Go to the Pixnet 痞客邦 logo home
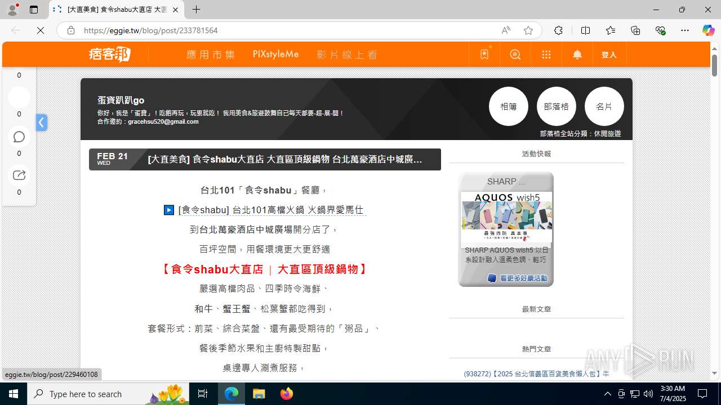 pos(110,55)
